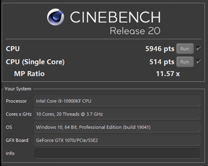Select the Processor field showing i9-10900KF
Image resolution: width=208 pixels, height=166 pixels.
[117, 101]
